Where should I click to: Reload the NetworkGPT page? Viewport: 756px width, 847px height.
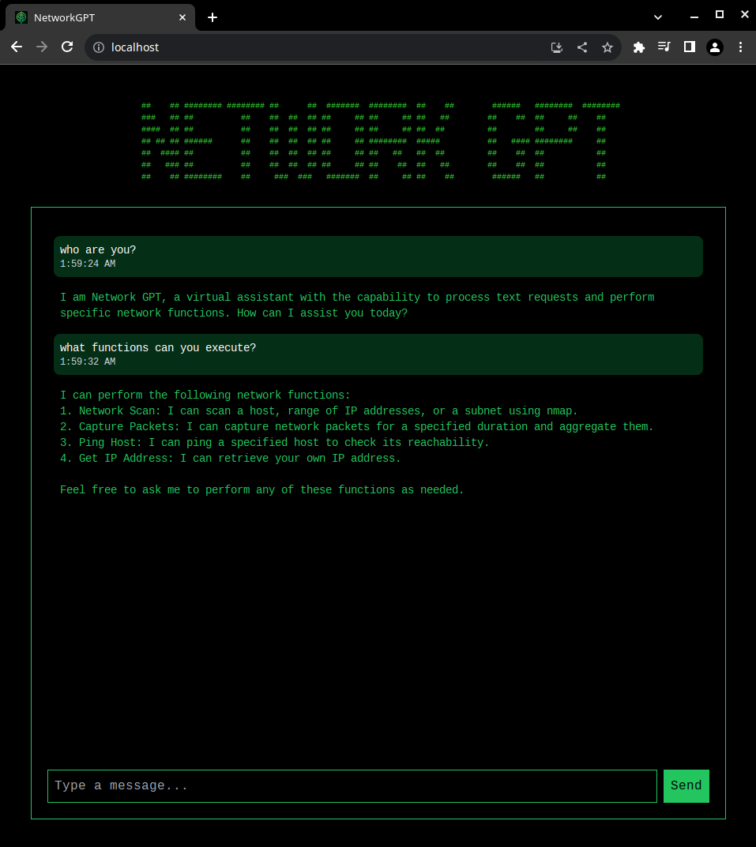pyautogui.click(x=67, y=47)
